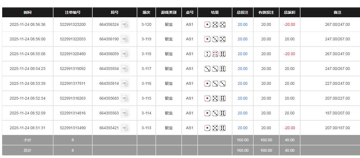The height and width of the screenshot is (158, 360).
Task: Select bet number 522991323200
Action: 73,25
